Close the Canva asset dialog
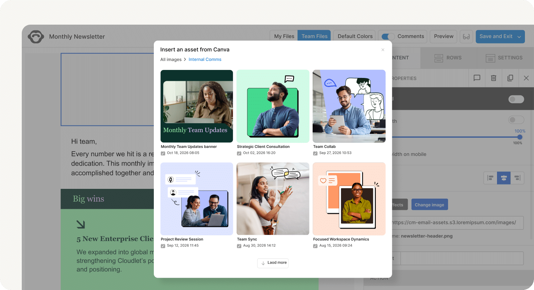Image resolution: width=534 pixels, height=290 pixels. point(383,50)
